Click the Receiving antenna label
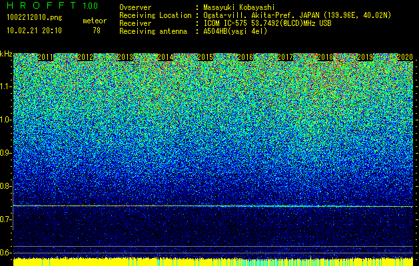Viewport: 419px width, 266px height. coord(153,31)
